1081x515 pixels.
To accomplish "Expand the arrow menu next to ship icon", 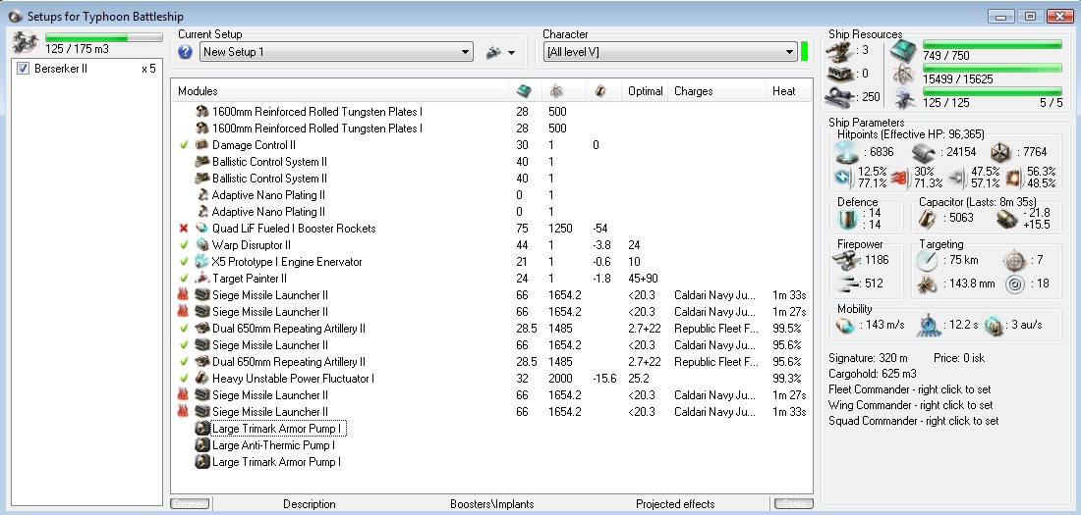I will click(512, 53).
